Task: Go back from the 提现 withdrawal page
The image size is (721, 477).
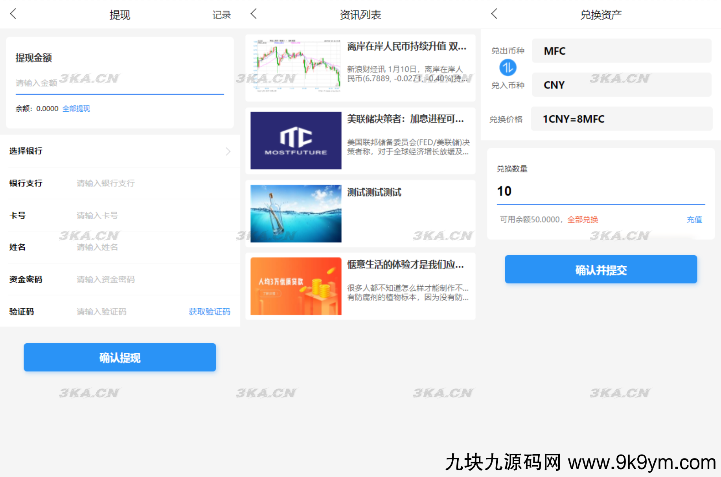Action: [x=13, y=14]
